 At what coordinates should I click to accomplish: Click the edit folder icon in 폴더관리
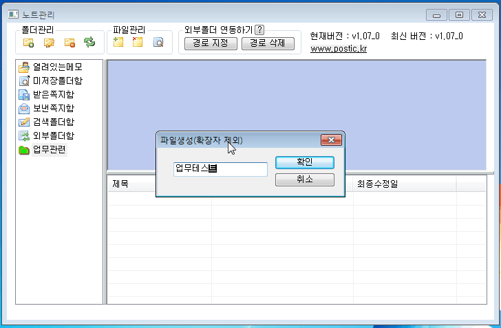[49, 43]
